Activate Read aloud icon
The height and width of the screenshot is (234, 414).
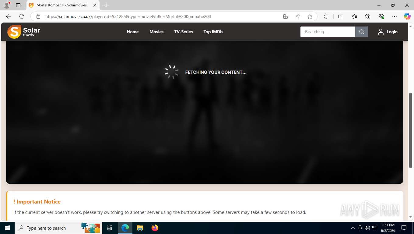(x=298, y=16)
